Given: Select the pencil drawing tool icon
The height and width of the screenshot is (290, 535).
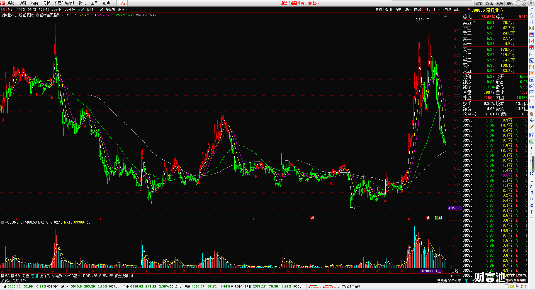Looking at the screenshot, I should pyautogui.click(x=531, y=127).
